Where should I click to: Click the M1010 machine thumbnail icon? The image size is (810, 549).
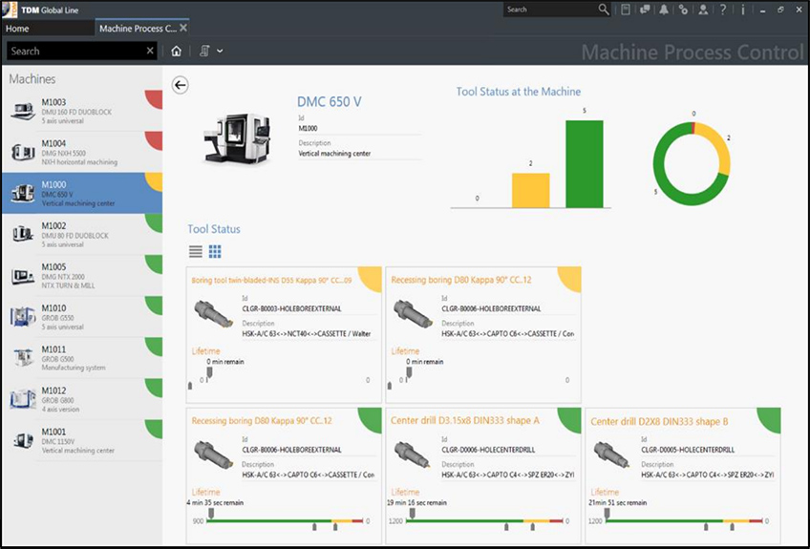(x=23, y=317)
